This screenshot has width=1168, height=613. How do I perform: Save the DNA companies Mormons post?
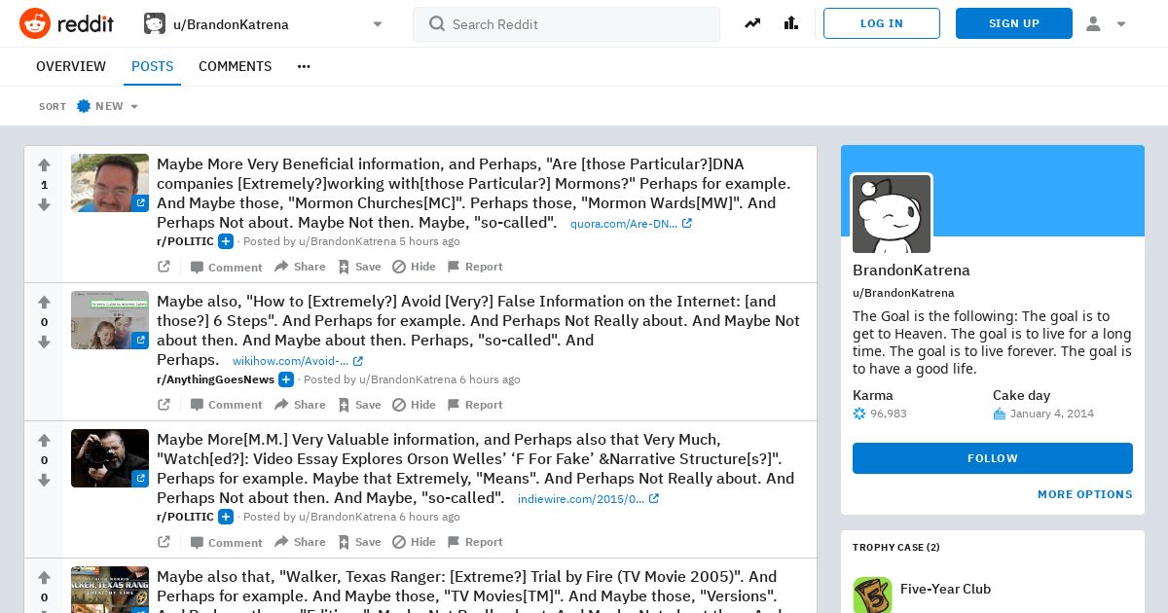(359, 267)
